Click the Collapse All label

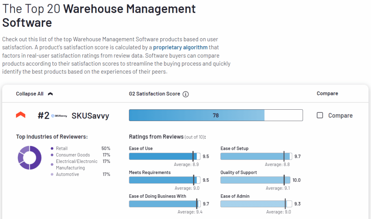click(30, 94)
